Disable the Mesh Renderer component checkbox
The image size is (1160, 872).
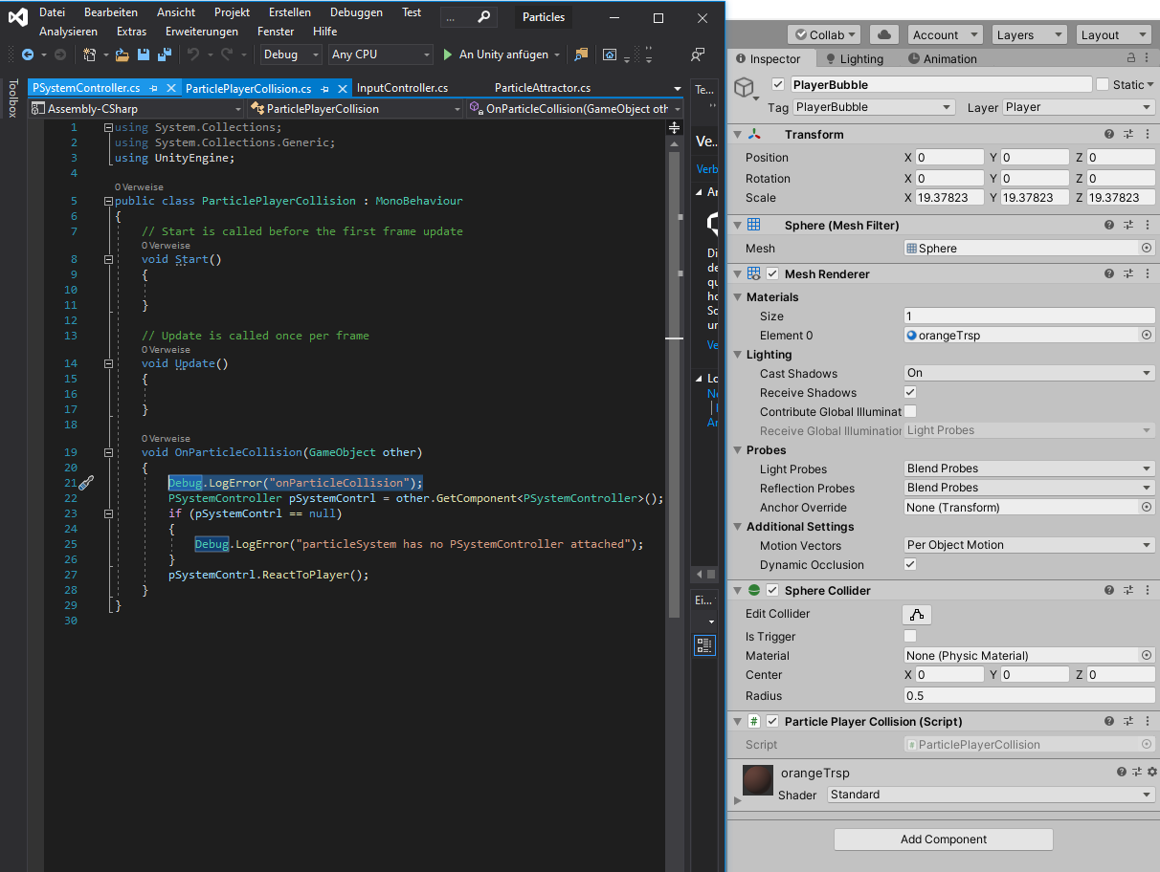[772, 273]
